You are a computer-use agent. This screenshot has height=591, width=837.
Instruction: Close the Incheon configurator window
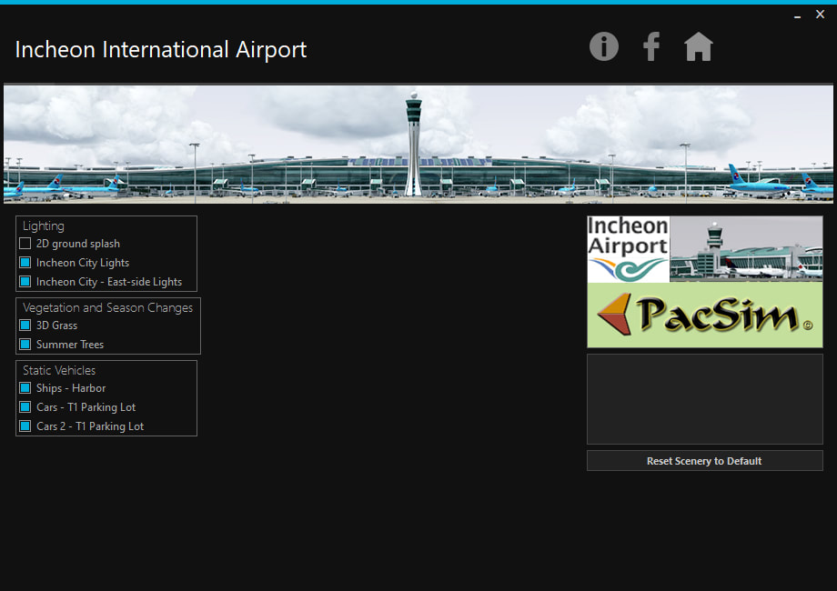[x=820, y=15]
